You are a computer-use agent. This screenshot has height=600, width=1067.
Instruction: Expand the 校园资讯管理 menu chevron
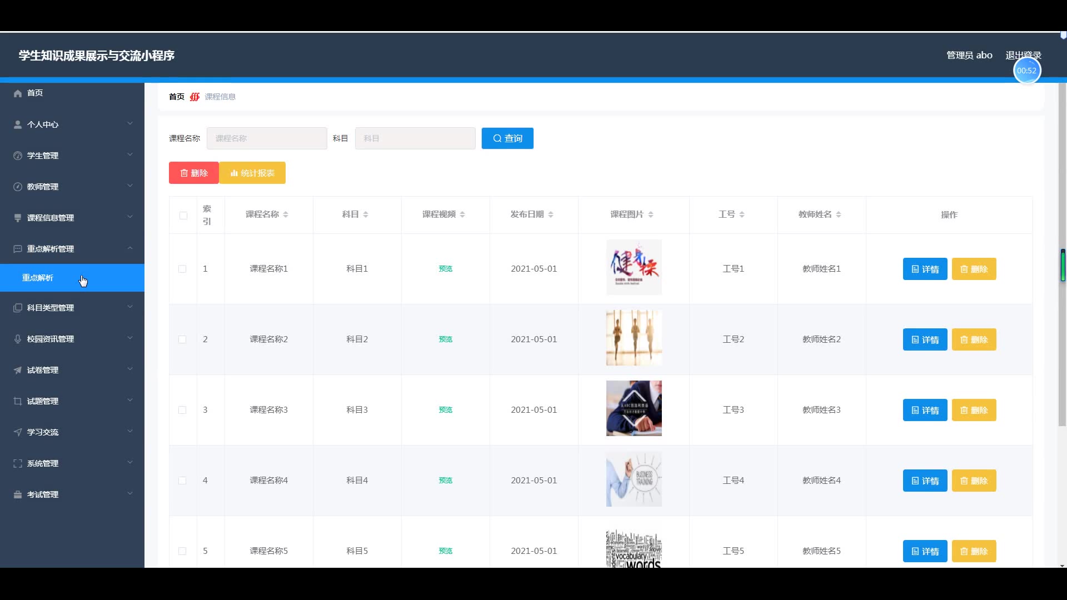[x=130, y=338]
